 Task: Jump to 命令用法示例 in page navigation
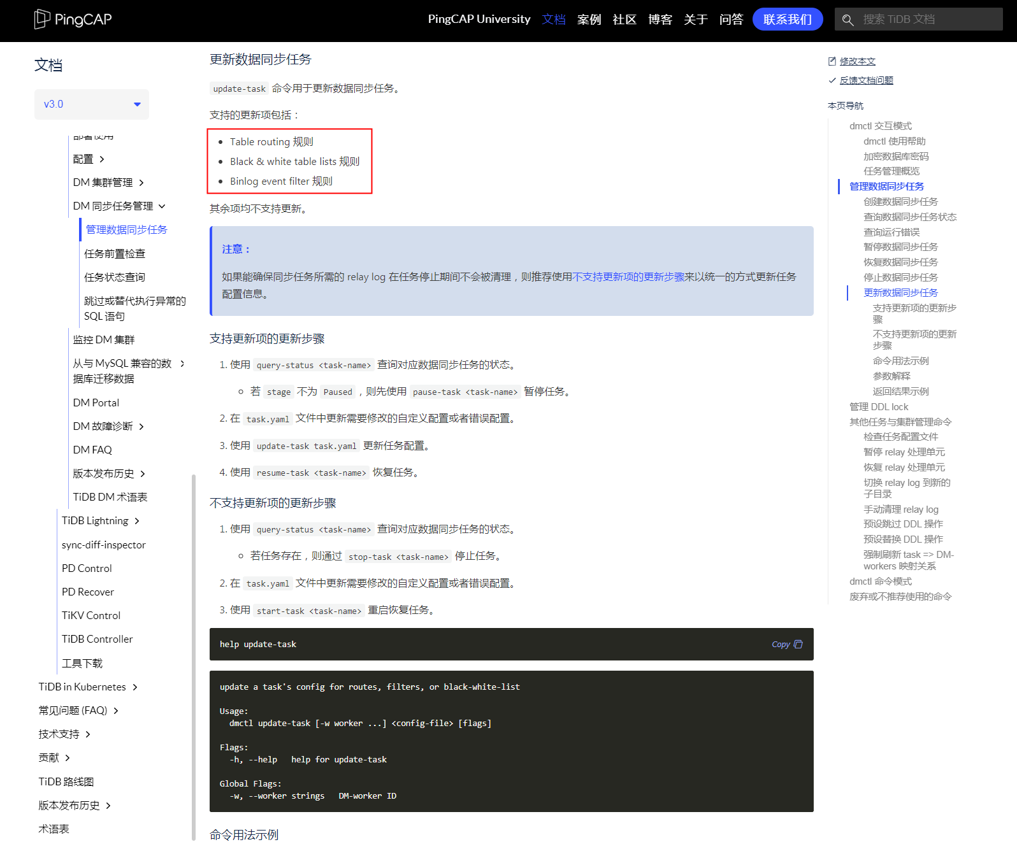(x=901, y=361)
